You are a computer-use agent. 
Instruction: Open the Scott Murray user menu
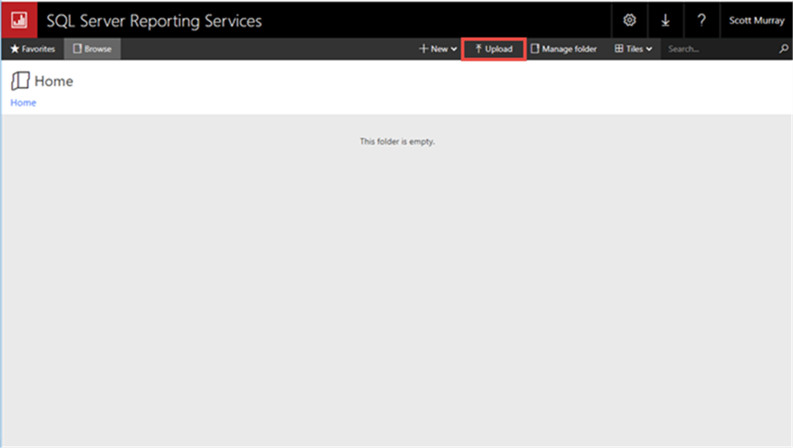click(757, 20)
